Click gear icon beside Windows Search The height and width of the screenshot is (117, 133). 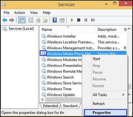point(44,77)
